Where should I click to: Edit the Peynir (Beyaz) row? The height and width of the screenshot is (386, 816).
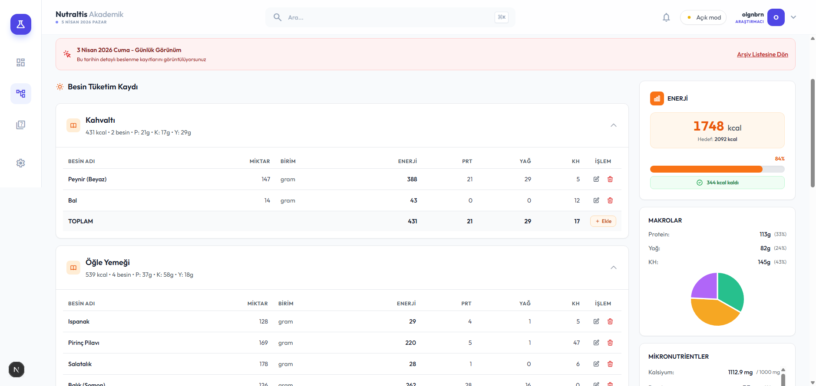point(596,179)
